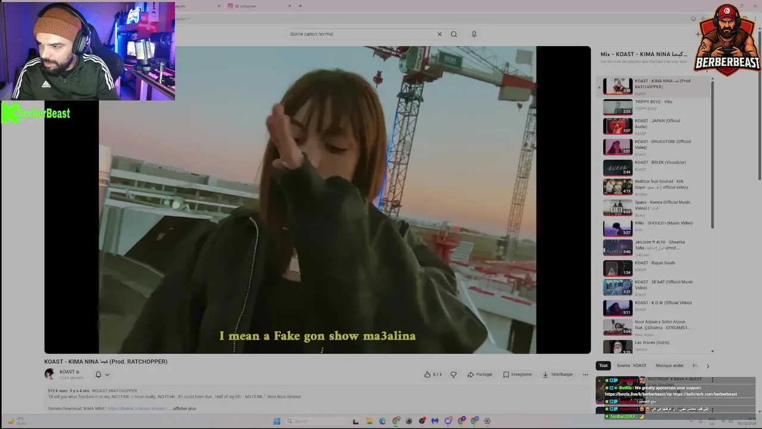This screenshot has height=429, width=762.
Task: Show more filter chips with arrow
Action: [x=708, y=365]
